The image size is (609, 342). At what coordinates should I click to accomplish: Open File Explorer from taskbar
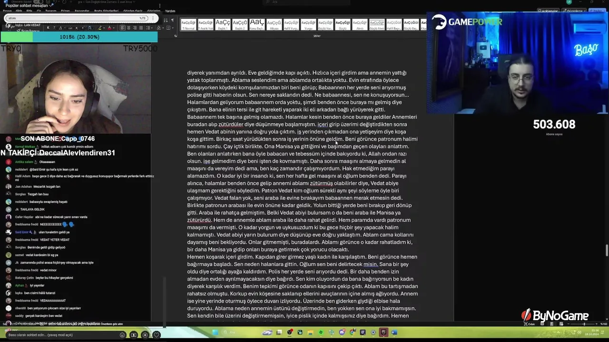(x=310, y=332)
